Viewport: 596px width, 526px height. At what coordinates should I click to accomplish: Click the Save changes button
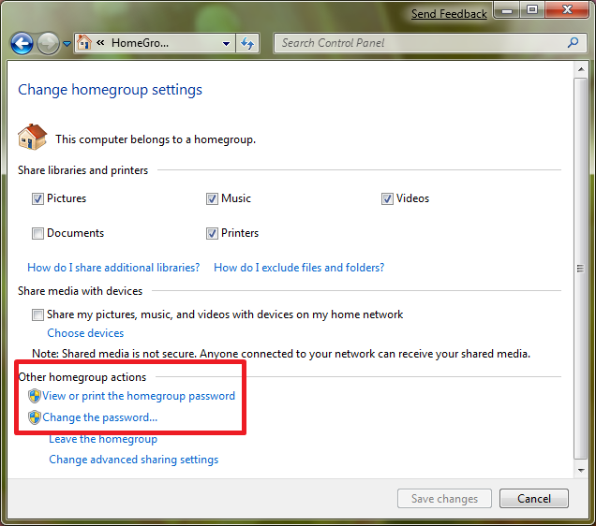[444, 499]
